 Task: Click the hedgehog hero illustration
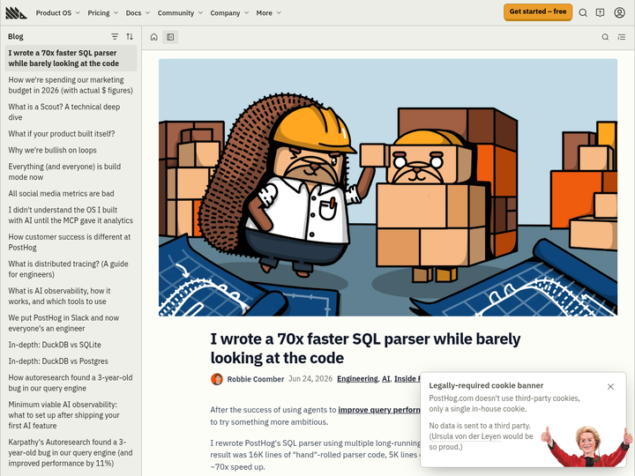coord(388,188)
